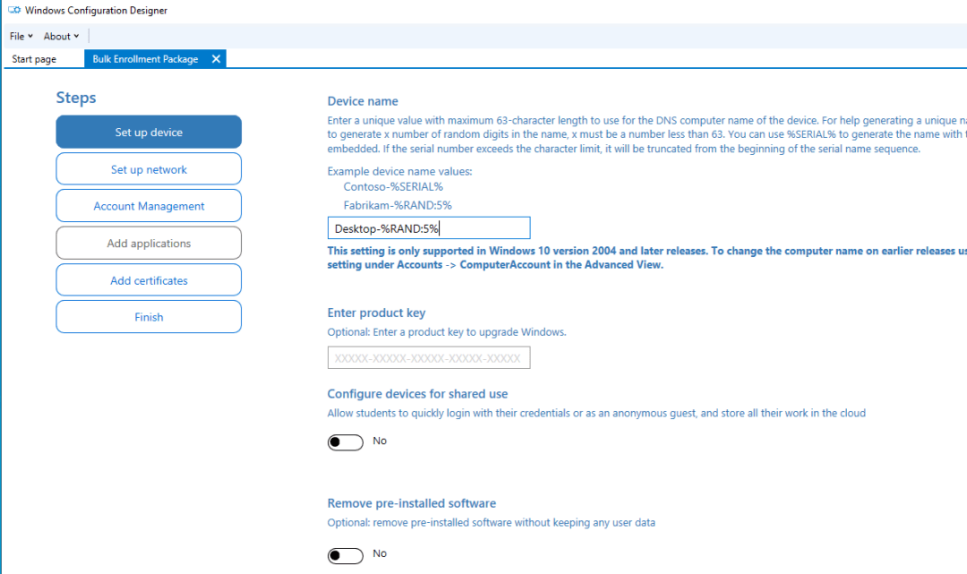Viewport: 967px width, 574px height.
Task: Open the 'Set up network' step
Action: tap(148, 168)
